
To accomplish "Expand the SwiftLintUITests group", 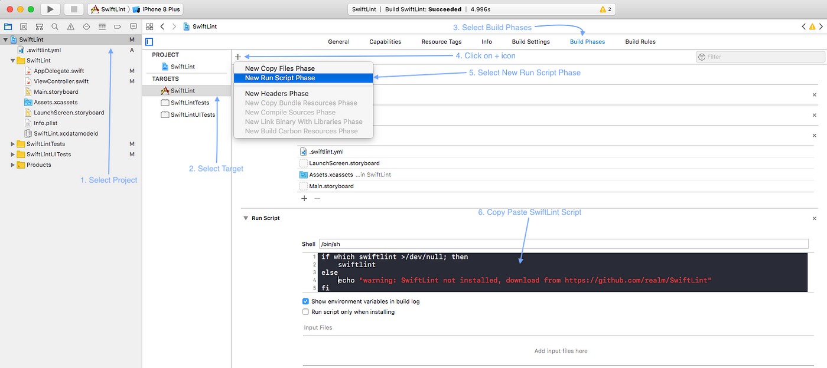I will [x=13, y=155].
